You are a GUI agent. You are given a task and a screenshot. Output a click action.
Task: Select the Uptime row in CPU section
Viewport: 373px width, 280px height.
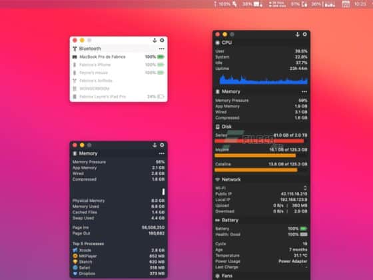click(x=261, y=69)
